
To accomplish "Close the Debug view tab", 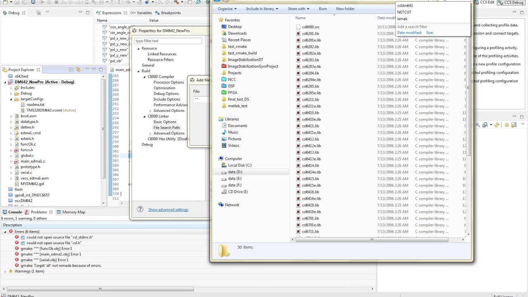I will (24, 13).
